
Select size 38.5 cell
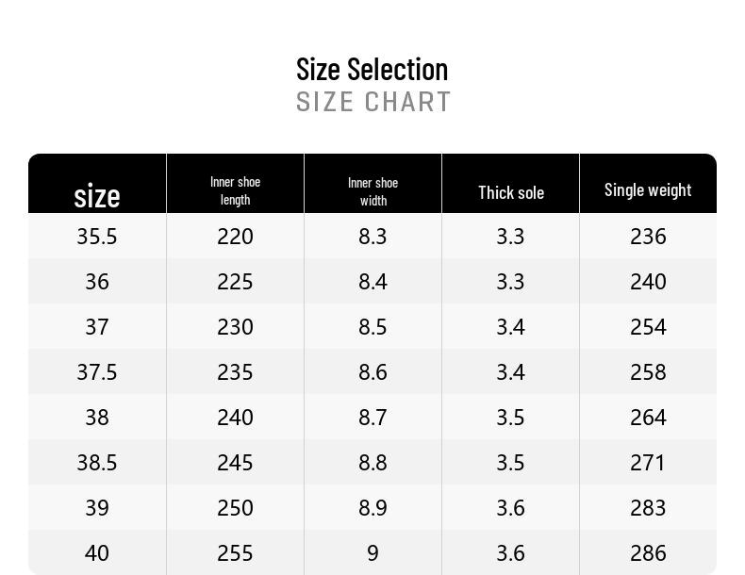tap(97, 463)
